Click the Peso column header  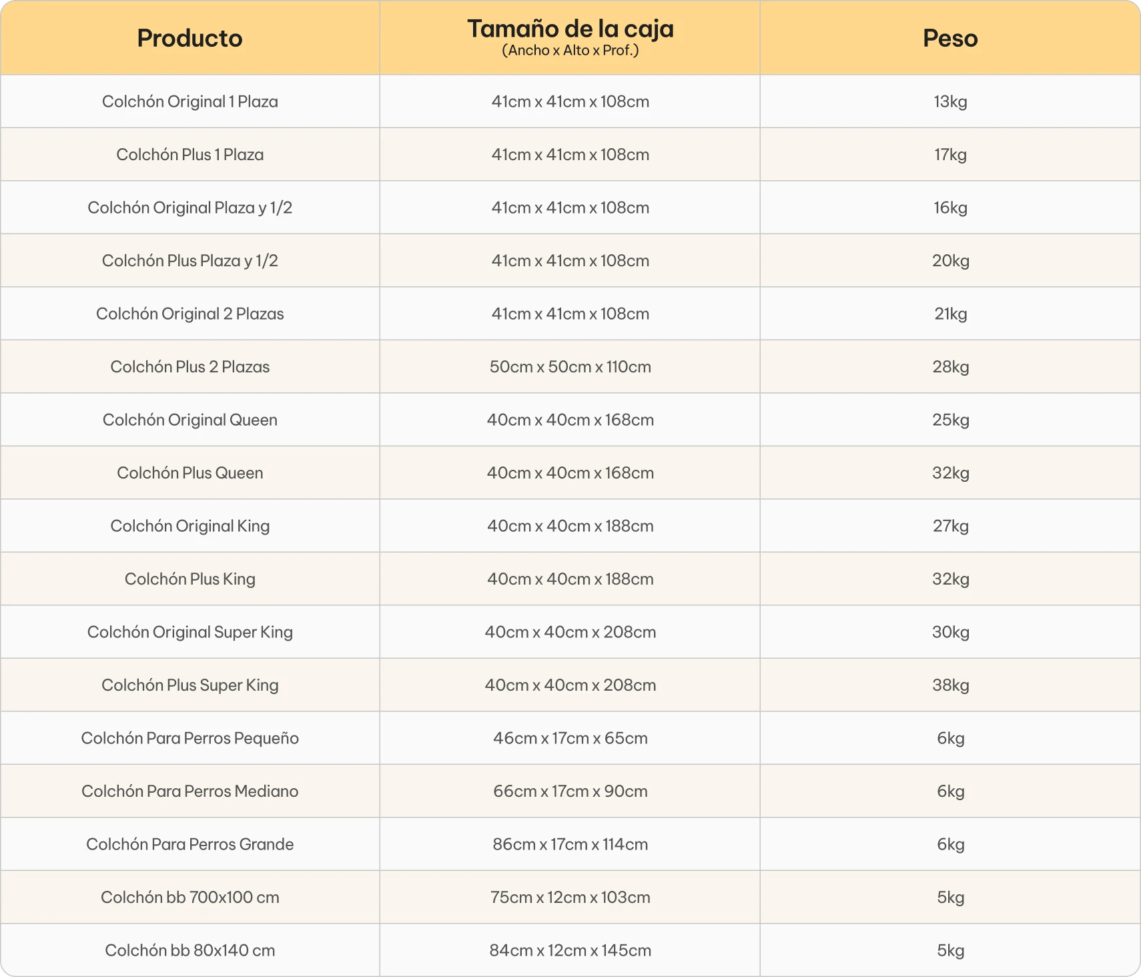pos(950,38)
